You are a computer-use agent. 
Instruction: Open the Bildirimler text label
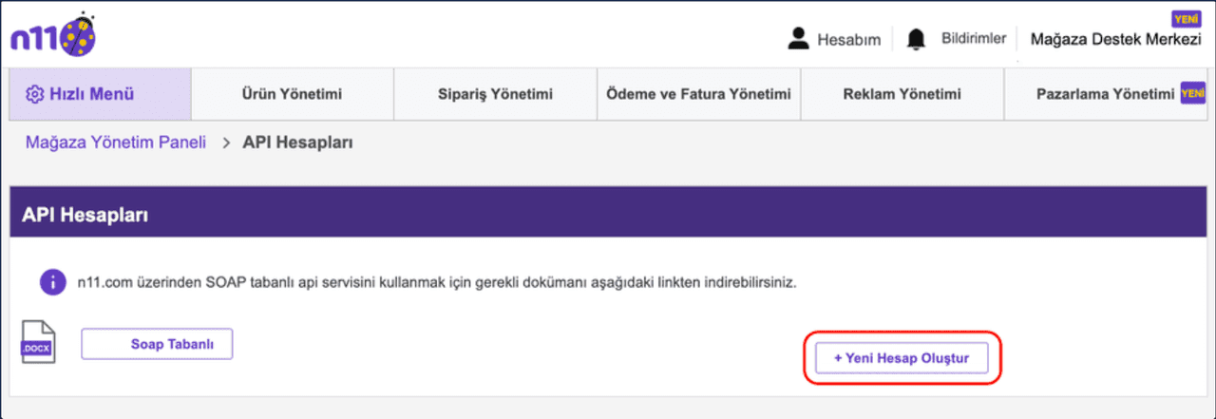tap(974, 39)
